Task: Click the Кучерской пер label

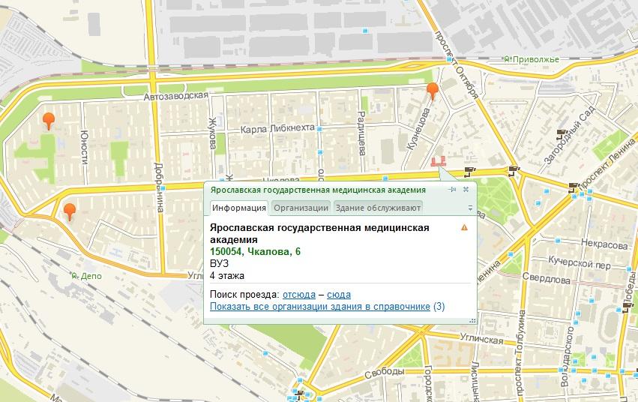Action: [580, 262]
